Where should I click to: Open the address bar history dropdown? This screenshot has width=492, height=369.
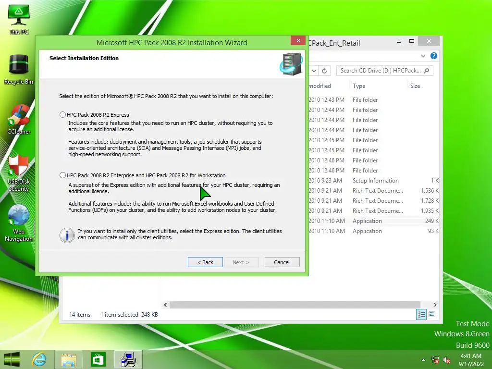point(314,71)
